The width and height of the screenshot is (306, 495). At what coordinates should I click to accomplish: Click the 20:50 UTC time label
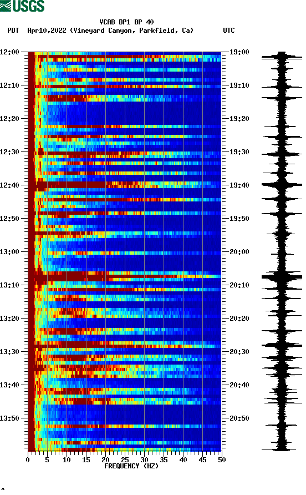tap(239, 418)
